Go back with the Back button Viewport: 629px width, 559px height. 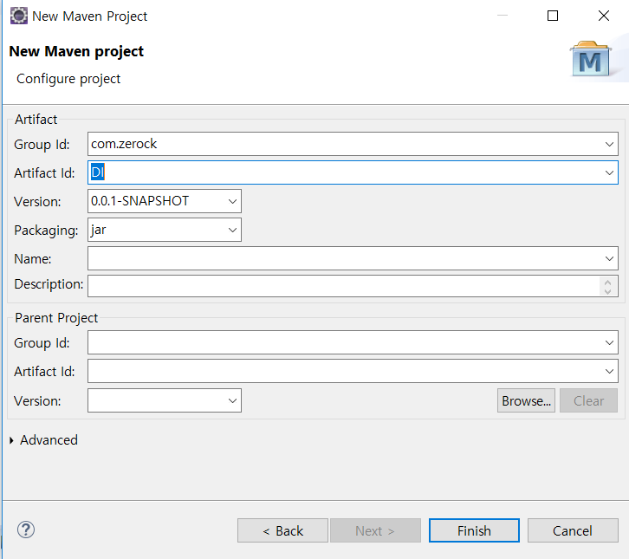pyautogui.click(x=282, y=530)
